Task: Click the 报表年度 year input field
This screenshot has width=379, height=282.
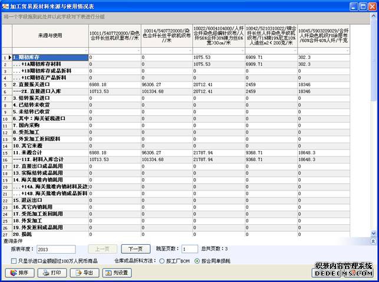Action: click(x=55, y=250)
